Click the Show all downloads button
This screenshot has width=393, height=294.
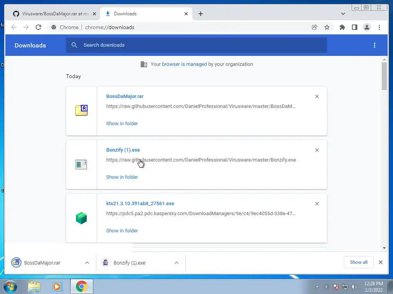coord(359,262)
